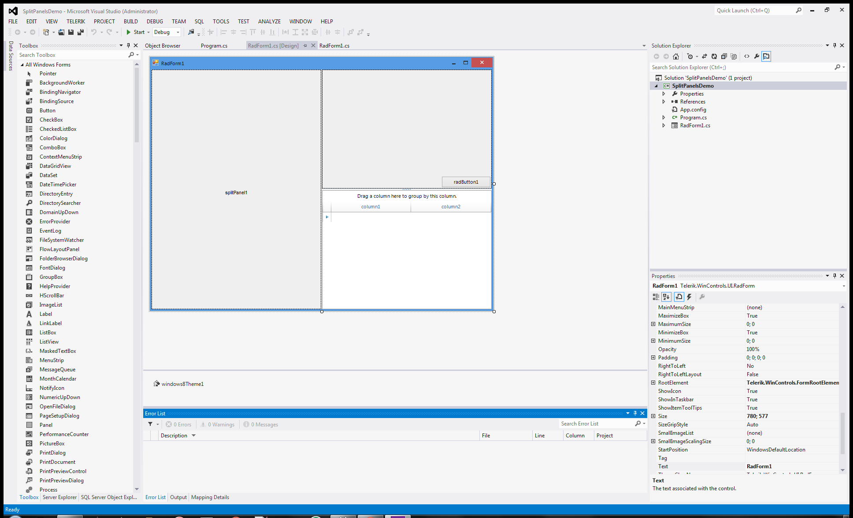Click the Show All Files icon
This screenshot has height=518, width=853.
(x=734, y=56)
